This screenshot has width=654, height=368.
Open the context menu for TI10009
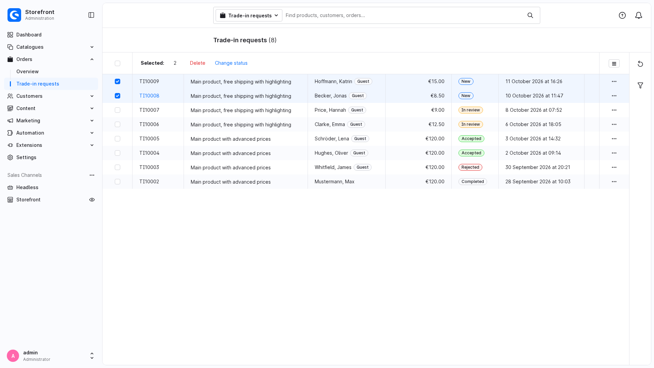tap(614, 81)
